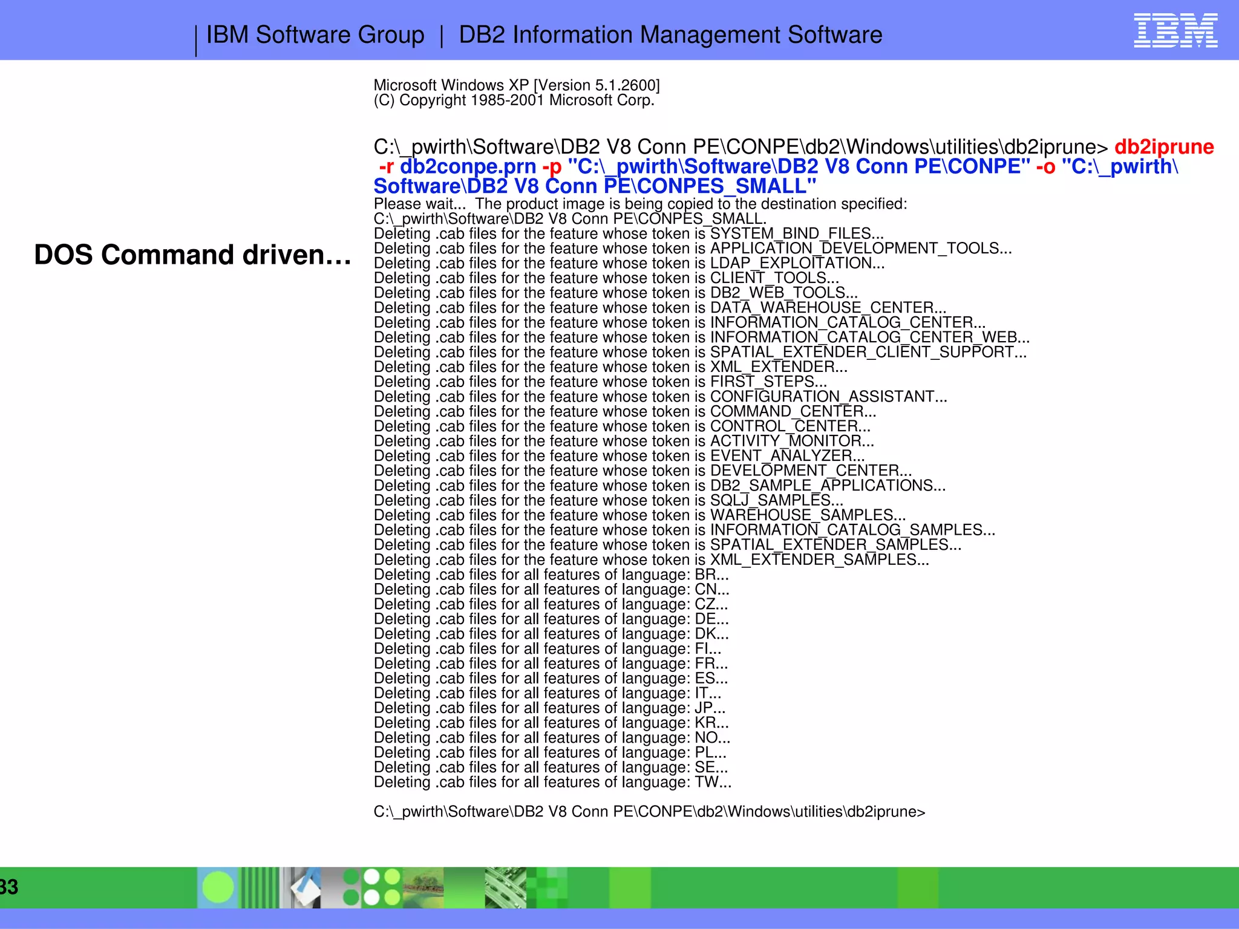Click "DB2 Information Management Software" header text
Viewport: 1239px width, 929px height.
click(x=670, y=35)
